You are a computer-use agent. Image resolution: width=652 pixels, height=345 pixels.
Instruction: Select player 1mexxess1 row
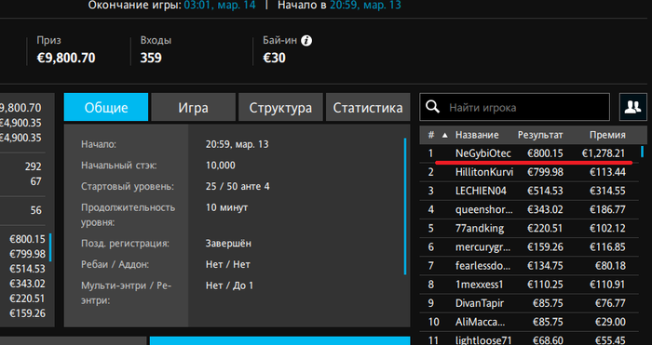click(x=529, y=285)
